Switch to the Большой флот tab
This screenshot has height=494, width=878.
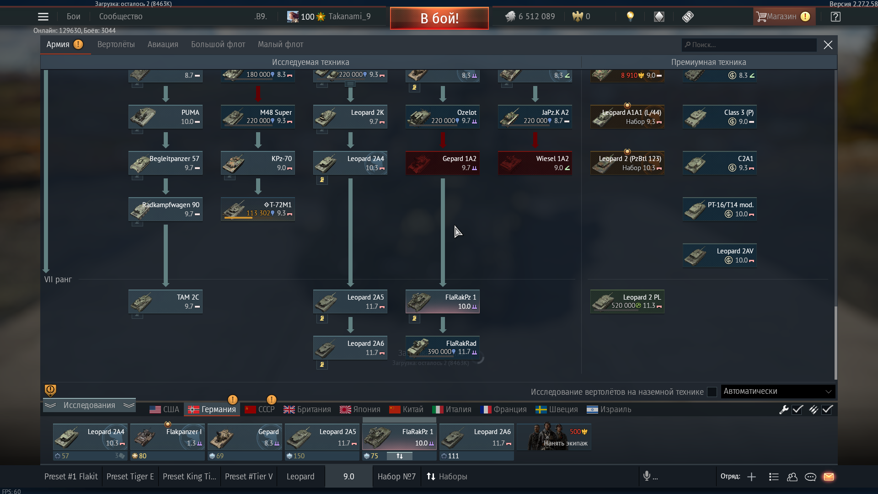[218, 44]
